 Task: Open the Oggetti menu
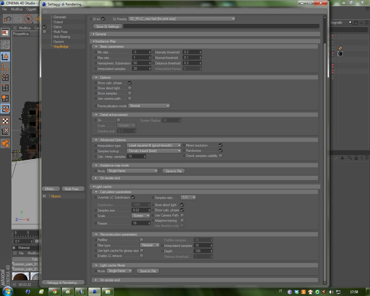[x=31, y=9]
